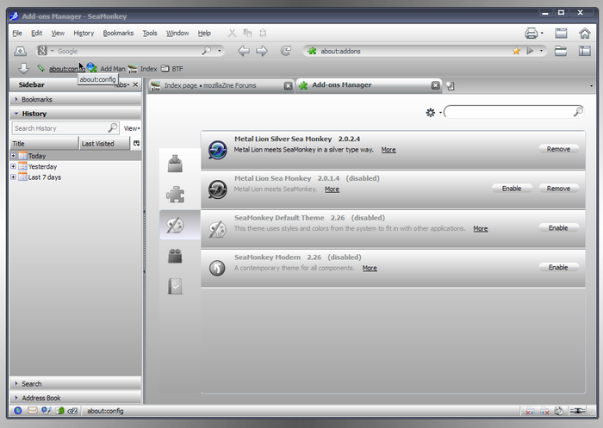Image resolution: width=603 pixels, height=428 pixels.
Task: Open the list-all-tabs dropdown arrow
Action: click(591, 86)
